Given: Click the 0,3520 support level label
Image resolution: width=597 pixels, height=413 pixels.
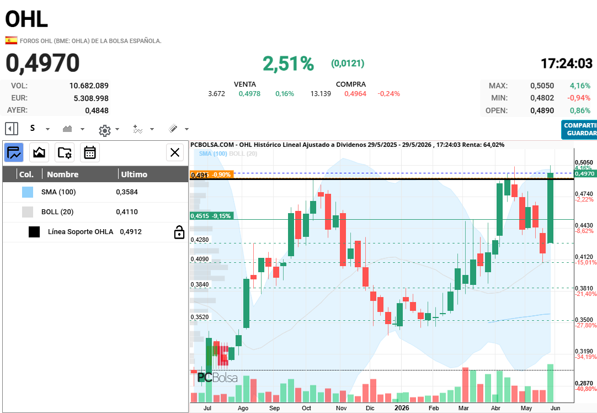Looking at the screenshot, I should click(x=200, y=317).
